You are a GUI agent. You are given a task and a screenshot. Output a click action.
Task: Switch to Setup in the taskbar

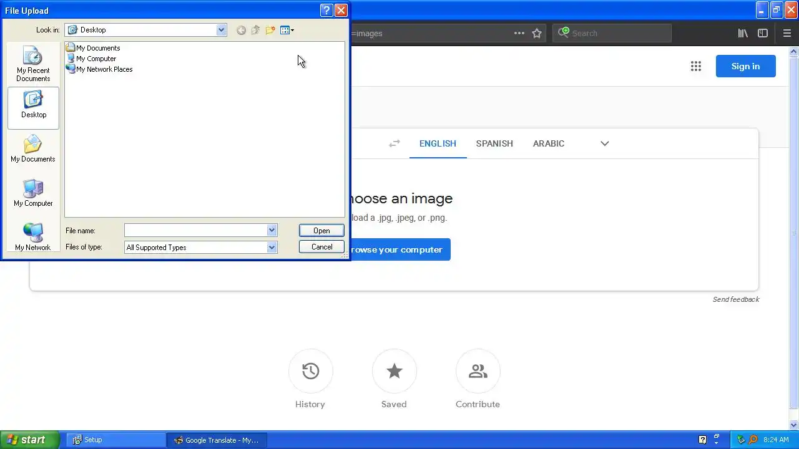click(x=115, y=440)
